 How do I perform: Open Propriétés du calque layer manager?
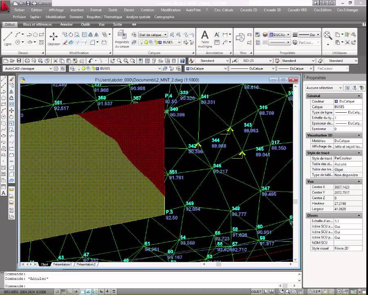122,39
